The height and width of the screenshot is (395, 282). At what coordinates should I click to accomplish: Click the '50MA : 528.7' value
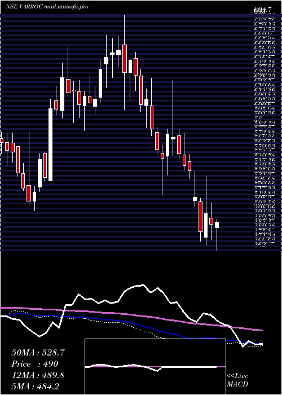pos(38,353)
